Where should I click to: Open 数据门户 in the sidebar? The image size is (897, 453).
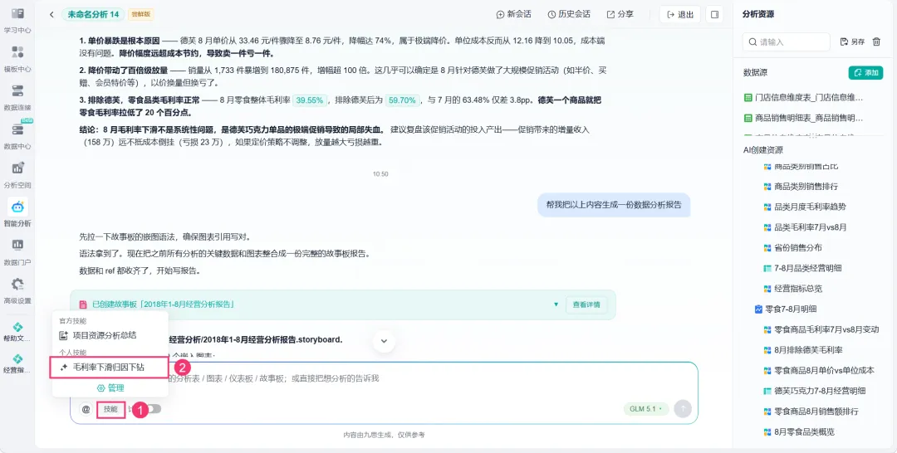tap(17, 252)
